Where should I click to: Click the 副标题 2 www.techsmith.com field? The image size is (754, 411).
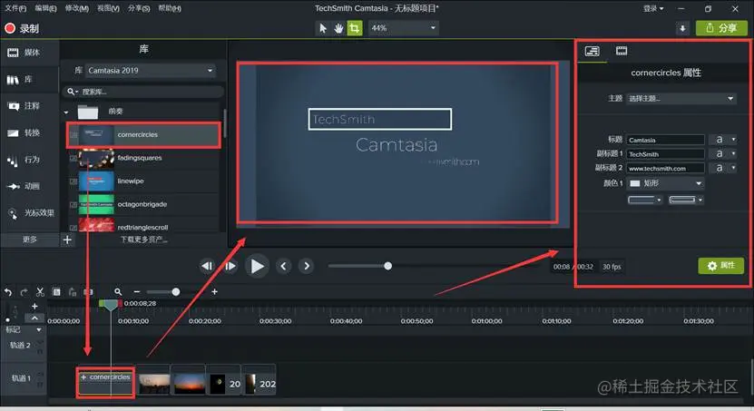pyautogui.click(x=665, y=168)
